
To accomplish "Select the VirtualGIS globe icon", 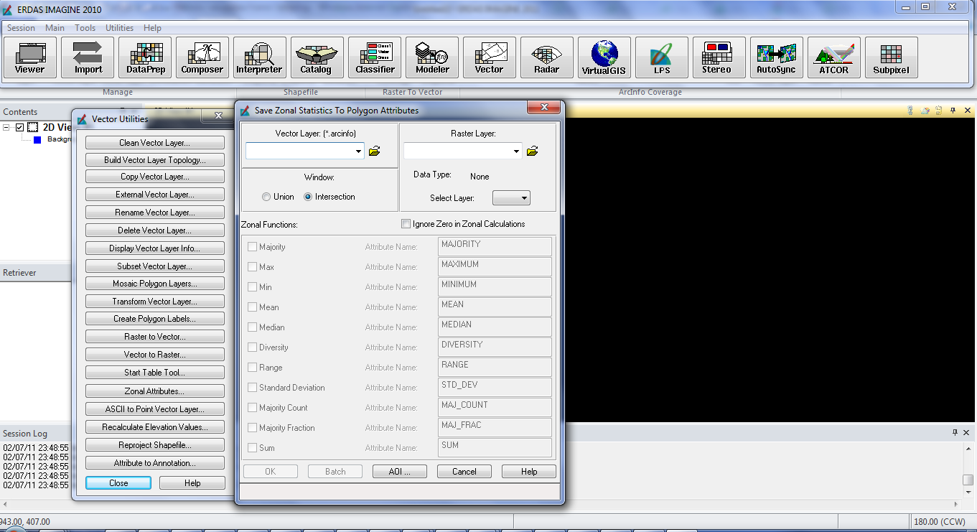I will [604, 57].
